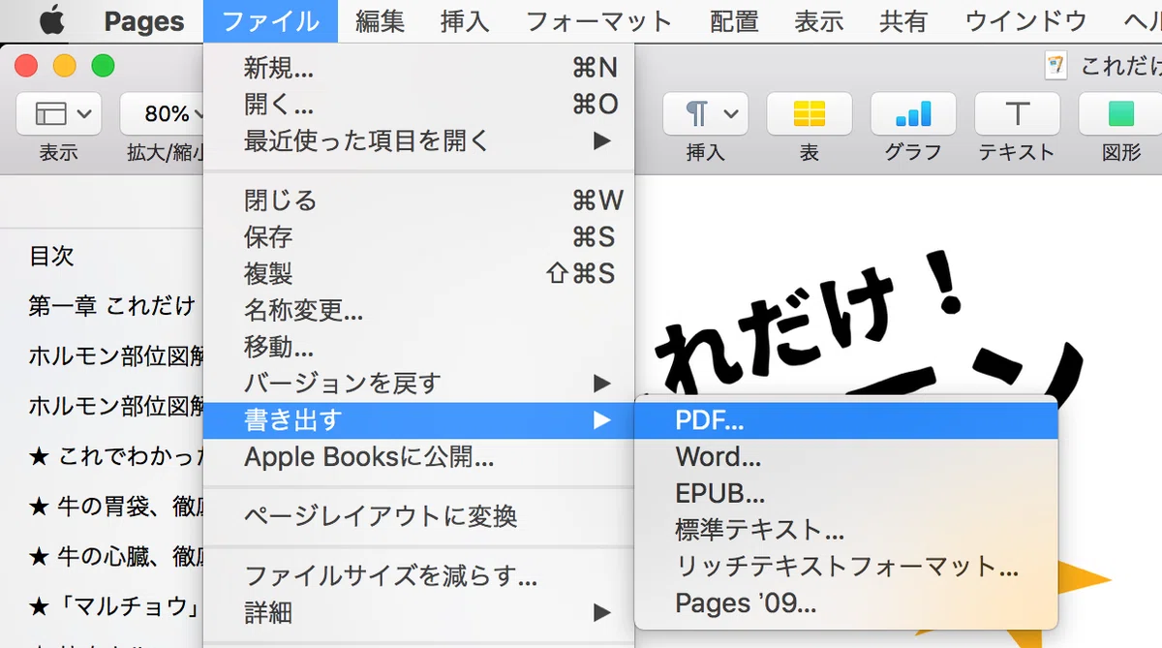Choose 名称変更... menu item
Viewport: 1162px width, 648px height.
point(419,310)
